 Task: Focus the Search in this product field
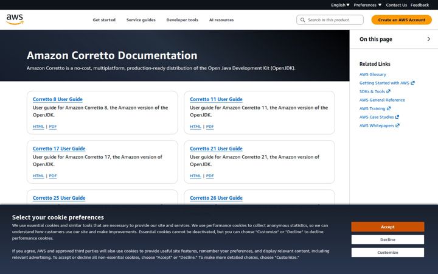[x=330, y=20]
